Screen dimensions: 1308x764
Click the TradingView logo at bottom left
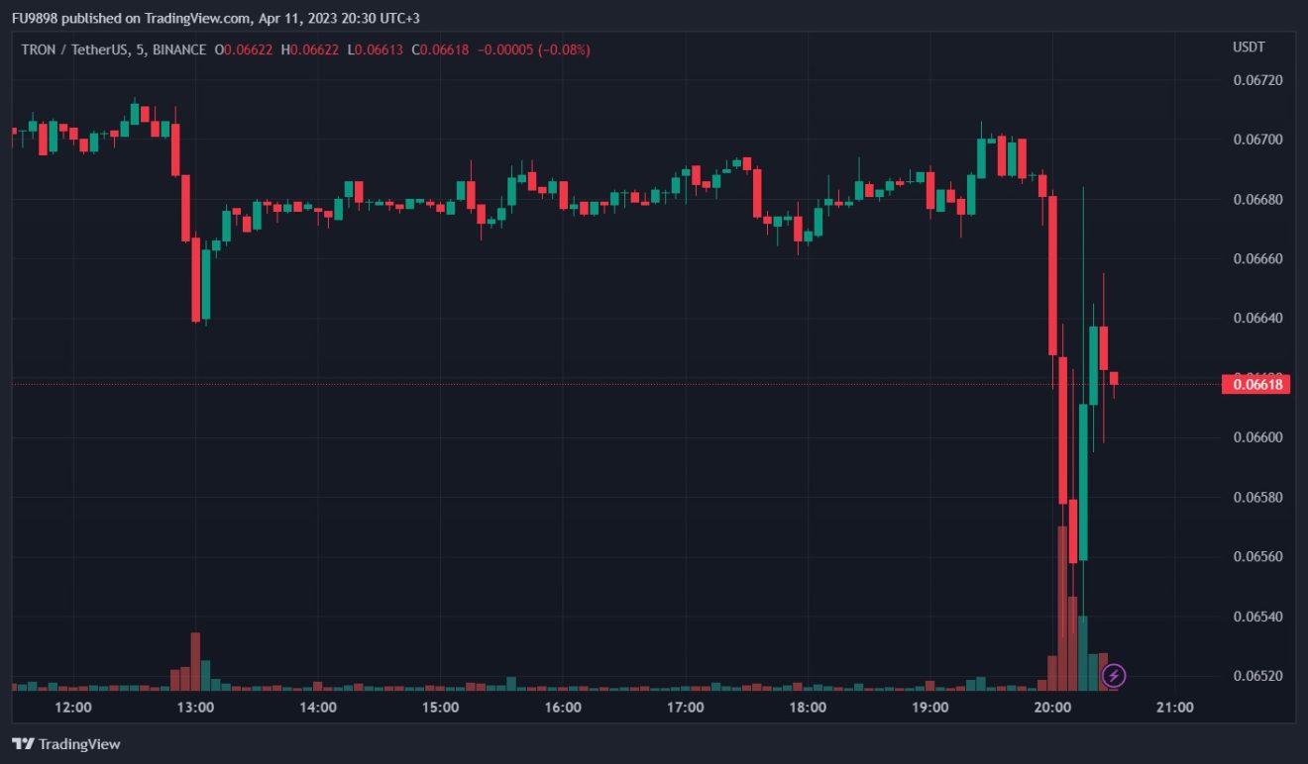pyautogui.click(x=65, y=744)
